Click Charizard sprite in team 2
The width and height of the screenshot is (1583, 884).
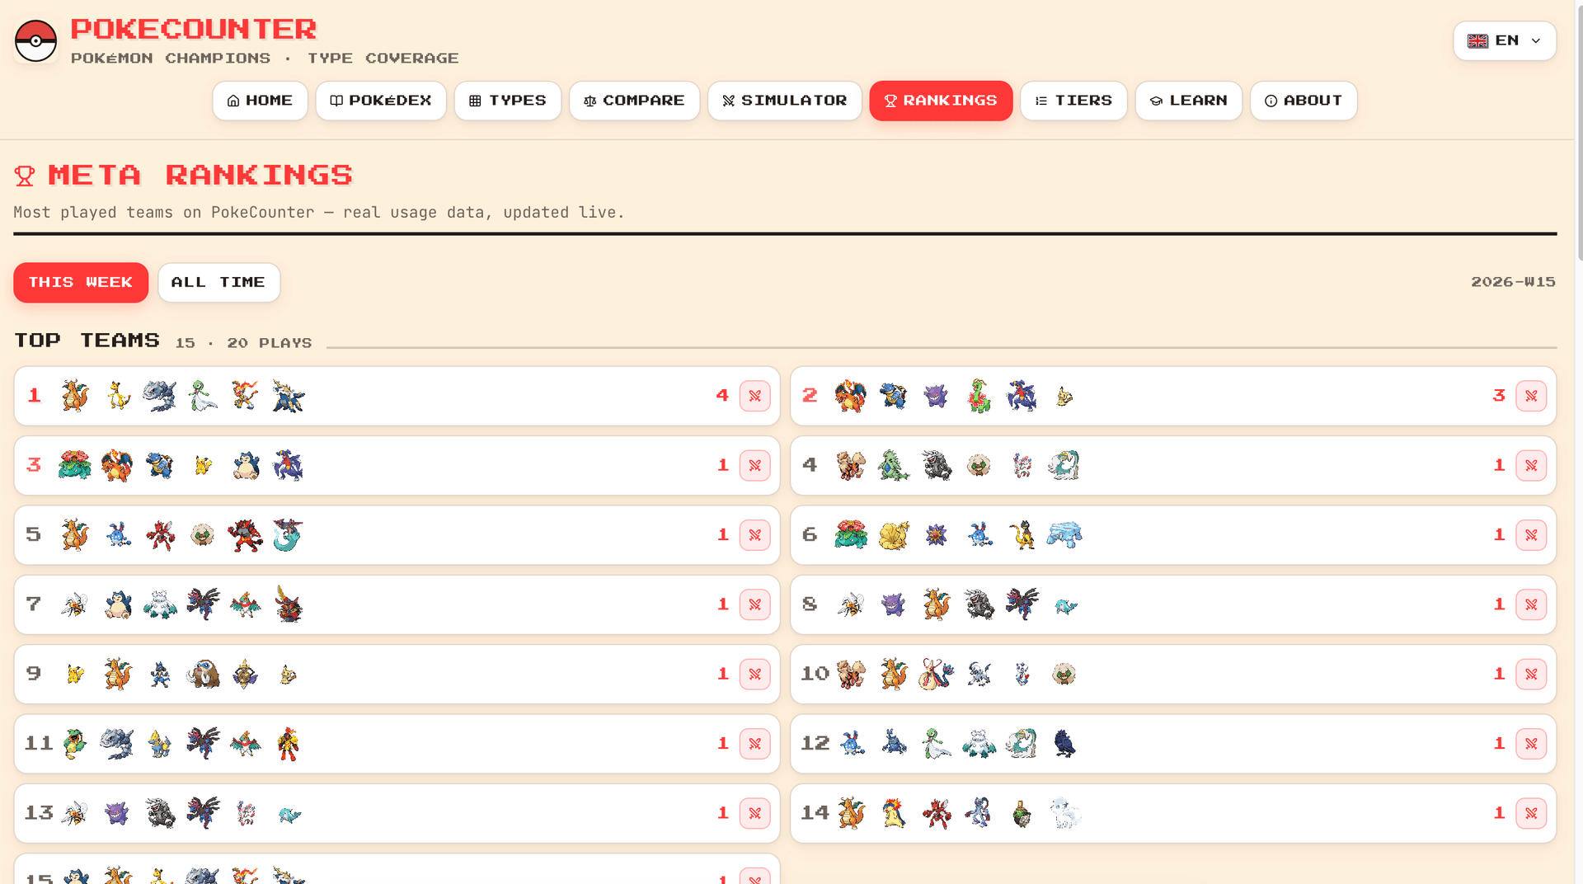pos(850,396)
